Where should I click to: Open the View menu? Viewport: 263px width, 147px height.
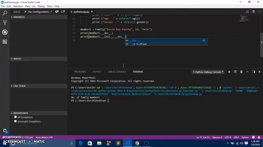(x=28, y=6)
